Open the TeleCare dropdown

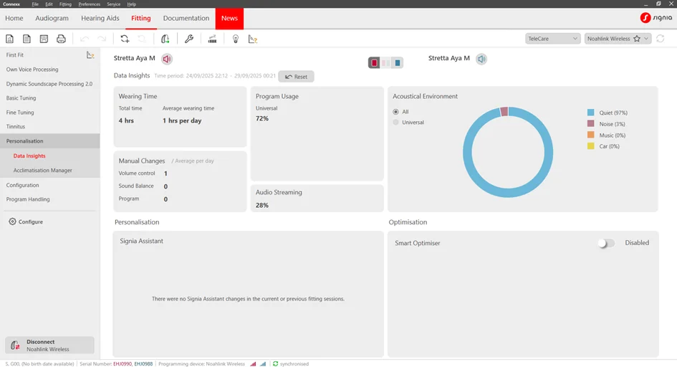click(552, 39)
